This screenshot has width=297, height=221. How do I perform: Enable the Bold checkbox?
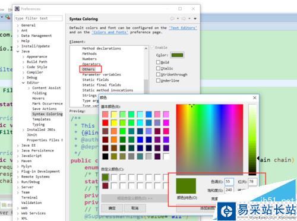(158, 62)
